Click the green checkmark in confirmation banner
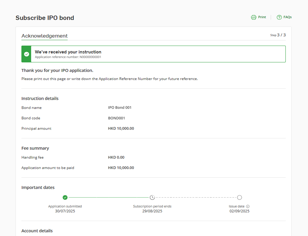308x236 pixels. tap(26, 54)
